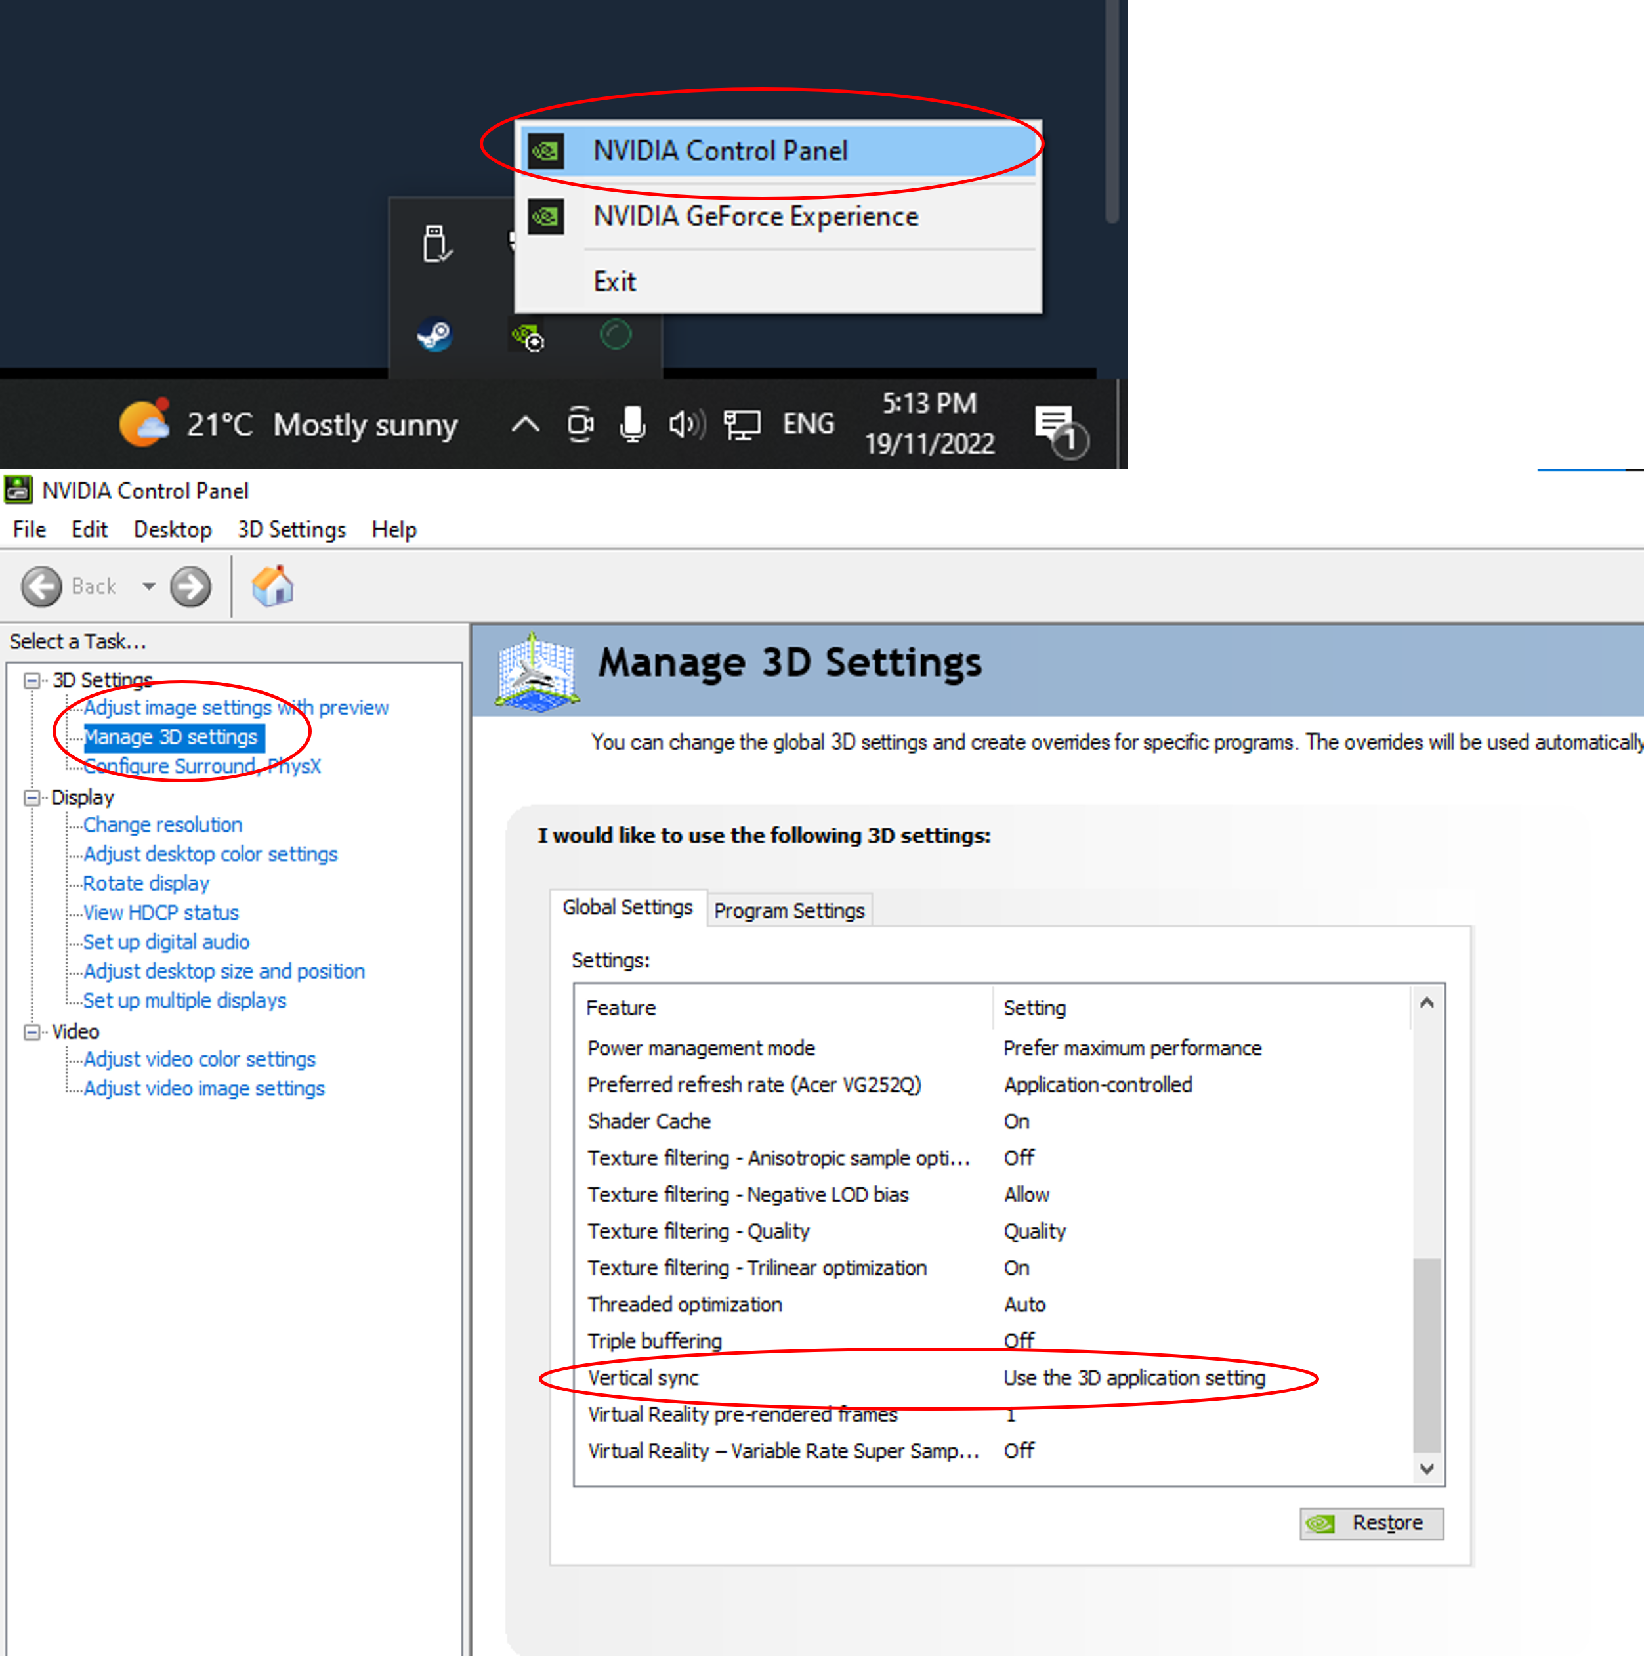This screenshot has height=1656, width=1644.
Task: Open the notification center icon
Action: [1061, 431]
